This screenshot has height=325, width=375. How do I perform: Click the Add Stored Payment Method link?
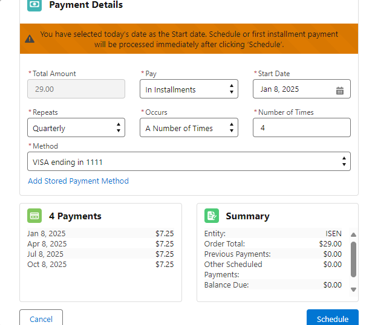click(x=78, y=181)
